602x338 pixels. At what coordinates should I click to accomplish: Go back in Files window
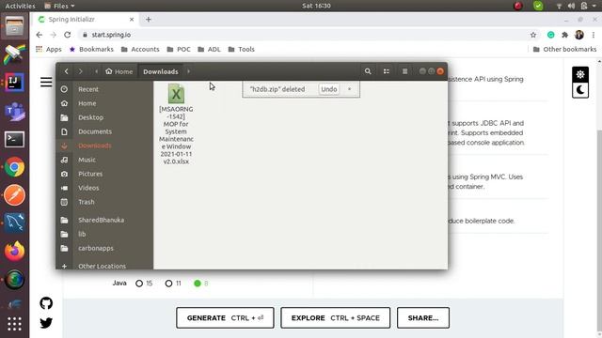coord(67,71)
